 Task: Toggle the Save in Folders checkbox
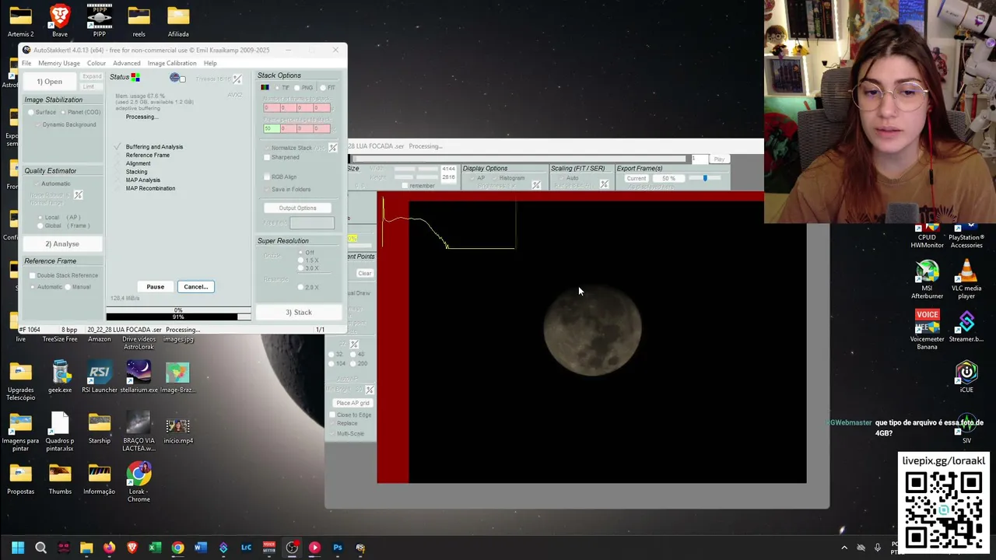coord(287,189)
